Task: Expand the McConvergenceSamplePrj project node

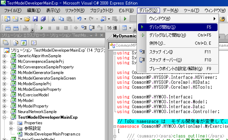Action: tap(4, 61)
